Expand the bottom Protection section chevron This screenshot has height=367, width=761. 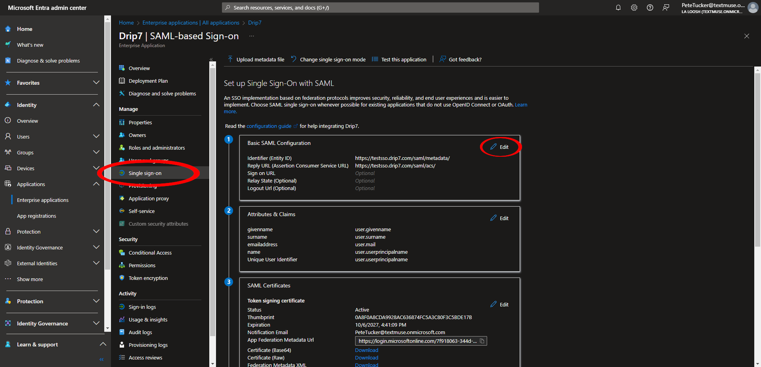[x=96, y=301]
